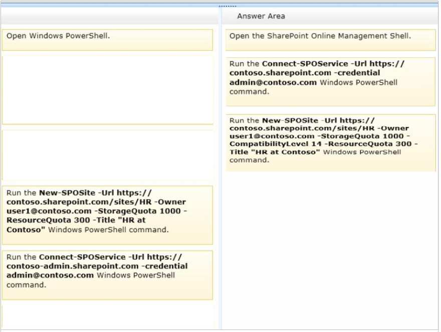Select Answer Area Connect-SPOService contoso.sharepoint.com step
Image resolution: width=441 pixels, height=332 pixels.
coord(330,82)
